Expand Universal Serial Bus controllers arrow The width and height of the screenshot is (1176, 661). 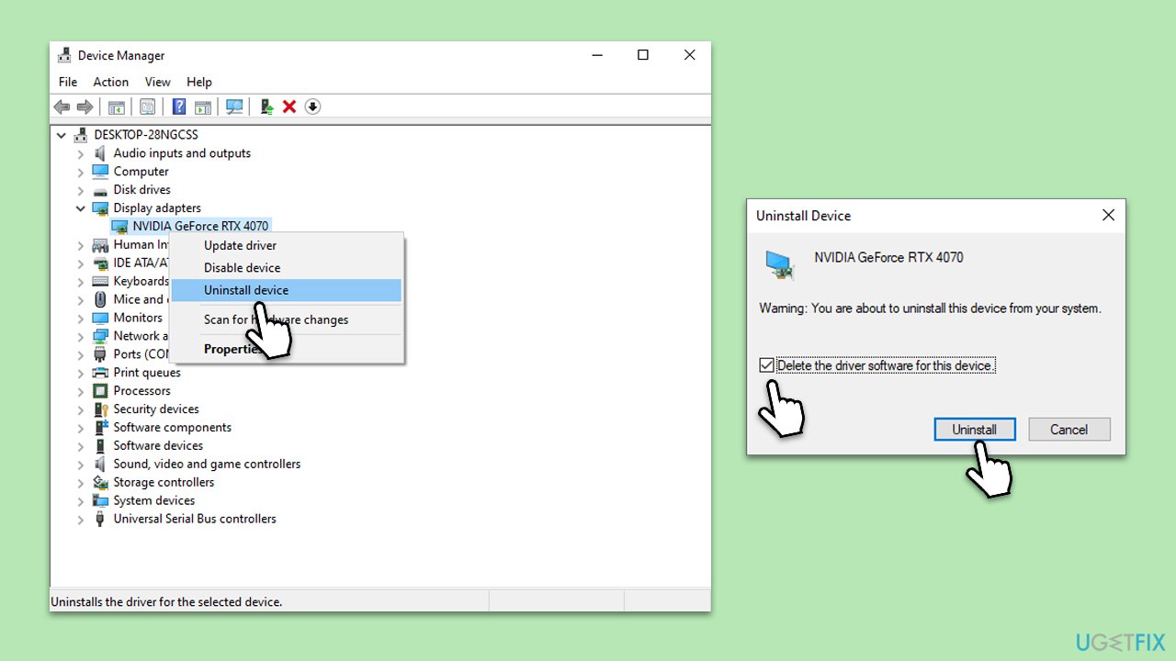pos(81,520)
